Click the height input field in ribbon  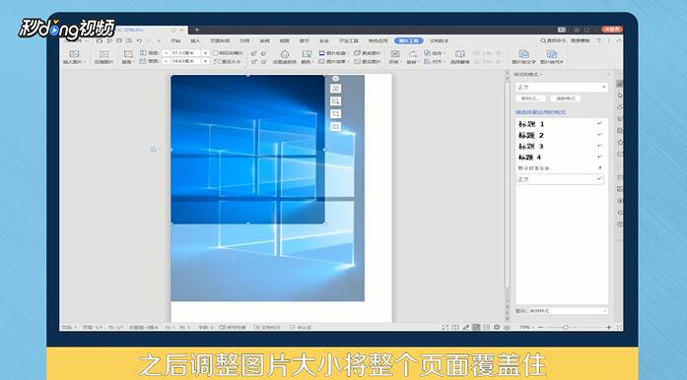(x=185, y=53)
